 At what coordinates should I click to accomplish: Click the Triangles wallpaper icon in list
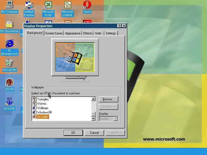coord(34,99)
